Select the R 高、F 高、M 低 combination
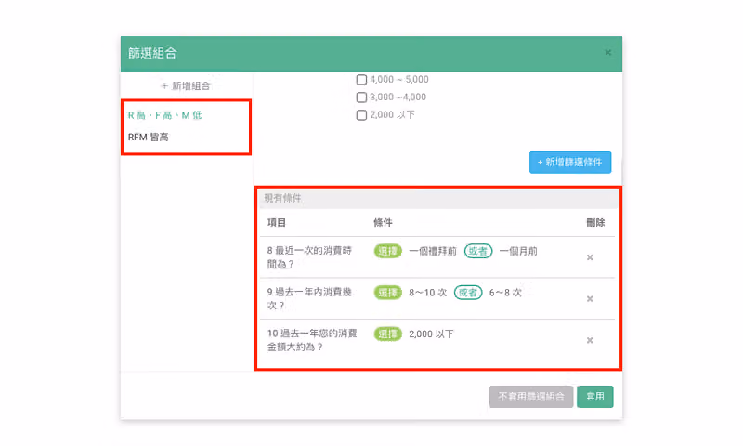Image resolution: width=743 pixels, height=446 pixels. 165,115
